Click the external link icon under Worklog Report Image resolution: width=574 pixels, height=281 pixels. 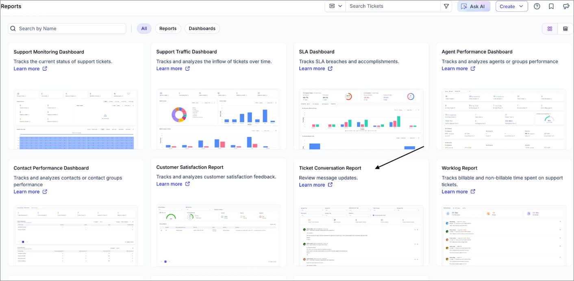pyautogui.click(x=473, y=192)
